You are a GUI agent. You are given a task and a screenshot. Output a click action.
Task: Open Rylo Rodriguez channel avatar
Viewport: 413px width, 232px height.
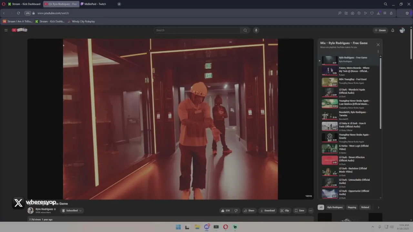tap(30, 210)
